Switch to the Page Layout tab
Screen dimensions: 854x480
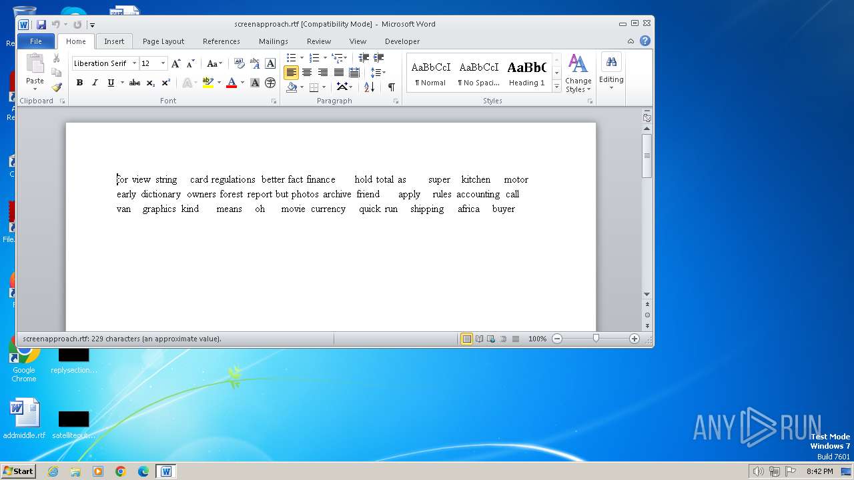pyautogui.click(x=163, y=41)
